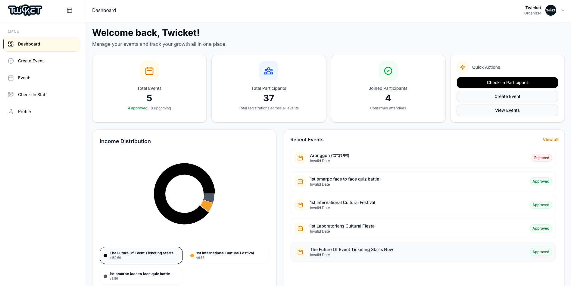Open The Future Of Event Ticketing Starts Now row

point(423,252)
